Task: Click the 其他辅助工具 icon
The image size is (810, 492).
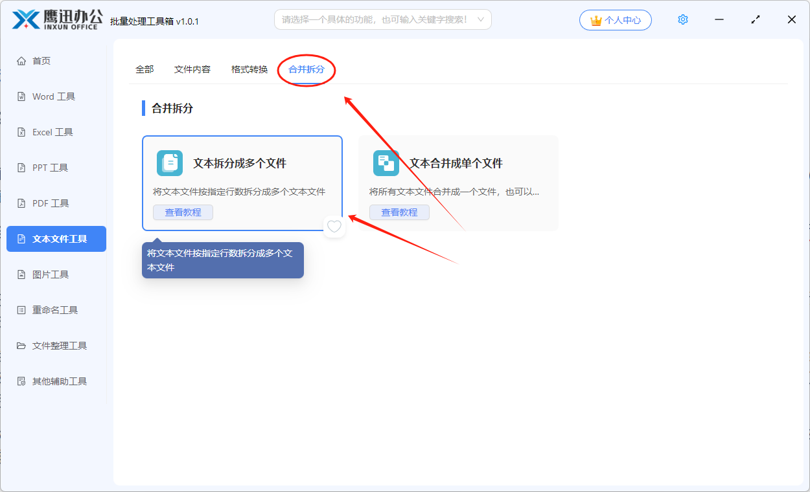Action: pyautogui.click(x=21, y=381)
